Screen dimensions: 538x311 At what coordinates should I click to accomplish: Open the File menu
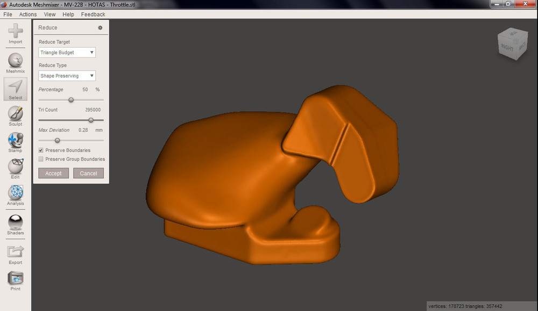(x=8, y=15)
